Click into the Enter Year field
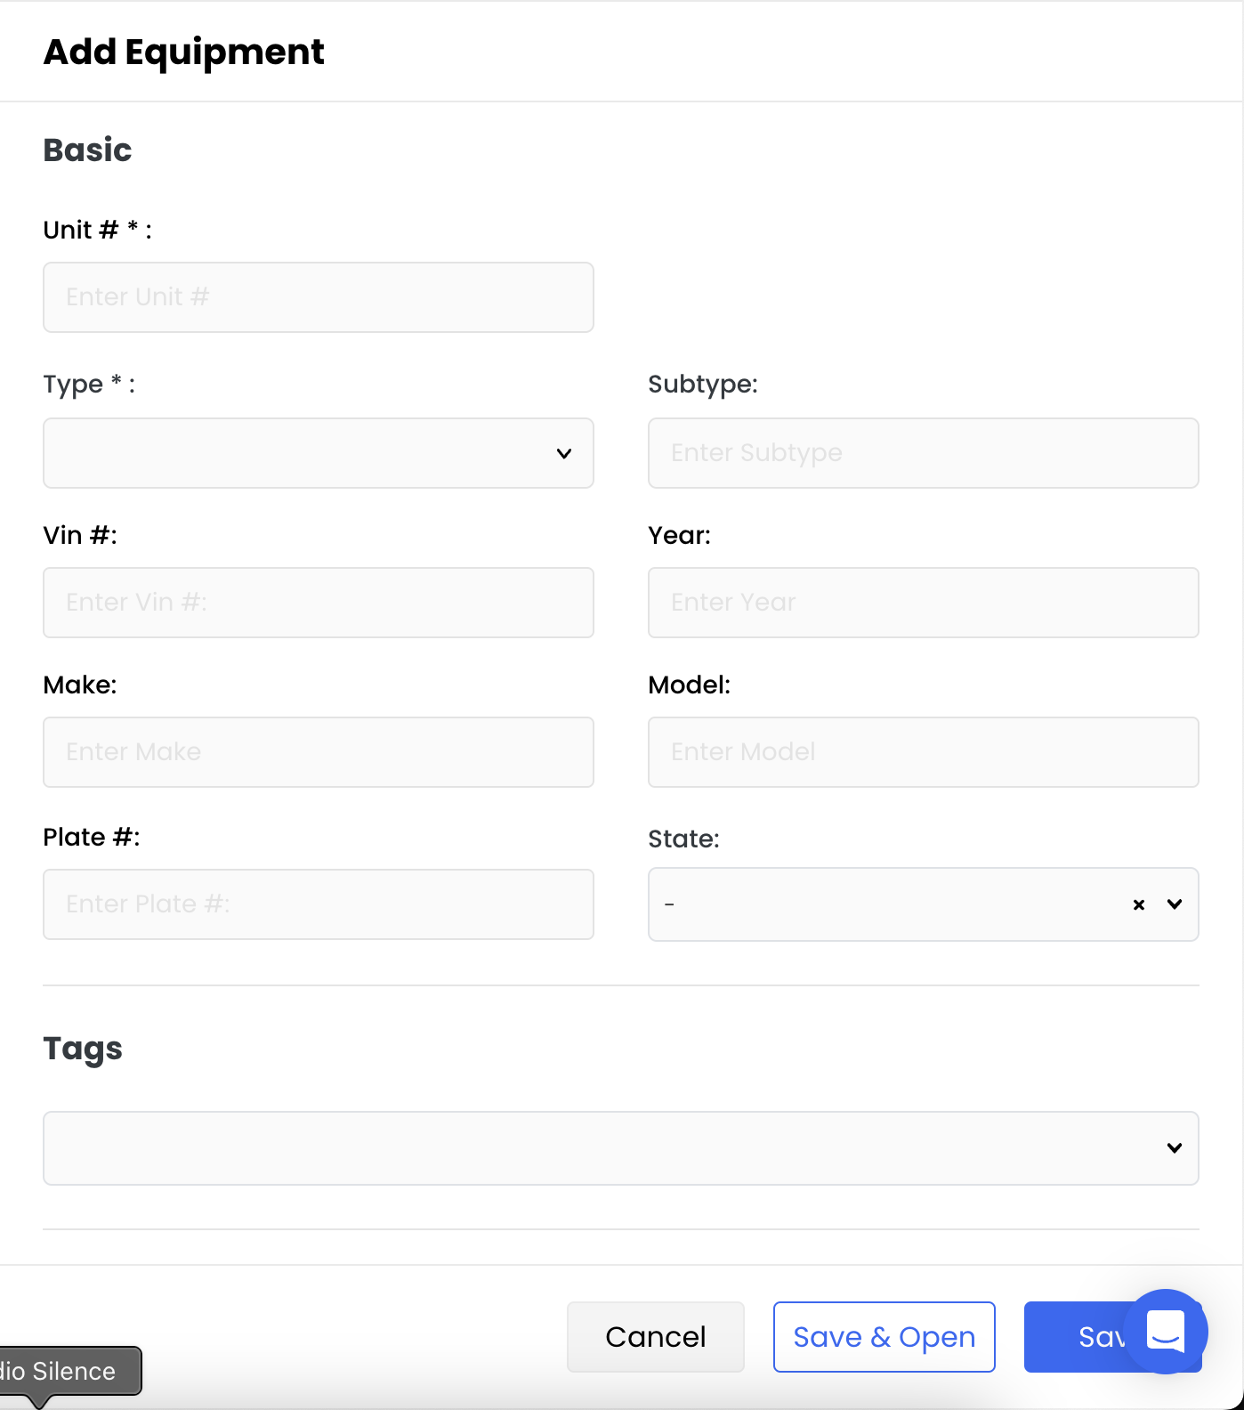This screenshot has height=1410, width=1244. (x=923, y=603)
